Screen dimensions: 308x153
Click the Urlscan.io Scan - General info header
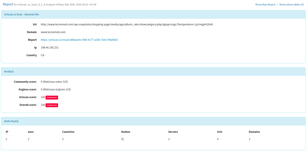[x=21, y=14]
